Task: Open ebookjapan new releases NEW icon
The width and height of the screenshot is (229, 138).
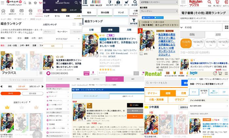Action: click(30, 12)
